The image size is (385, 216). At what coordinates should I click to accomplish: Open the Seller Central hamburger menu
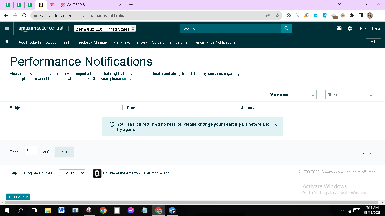[7, 28]
